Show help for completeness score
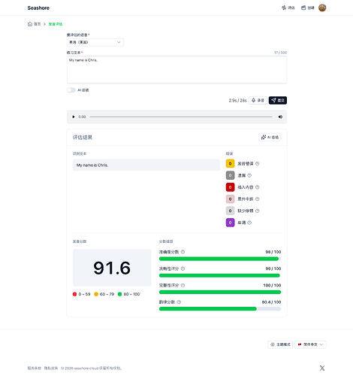The image size is (353, 376). click(x=183, y=285)
